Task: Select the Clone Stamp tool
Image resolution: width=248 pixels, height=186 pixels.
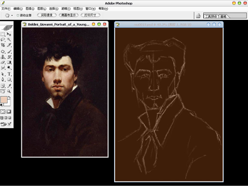Action: (3, 57)
